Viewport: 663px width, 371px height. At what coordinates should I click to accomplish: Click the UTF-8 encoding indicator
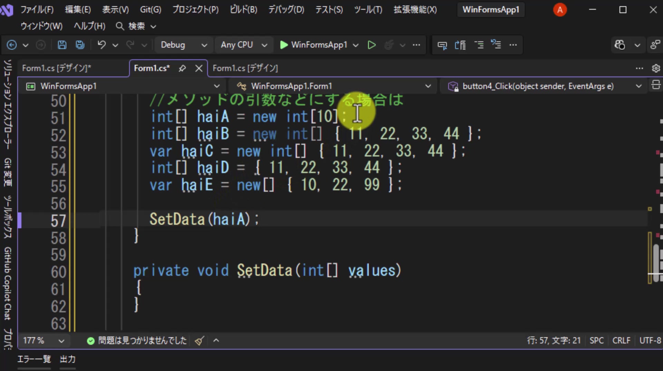click(650, 341)
